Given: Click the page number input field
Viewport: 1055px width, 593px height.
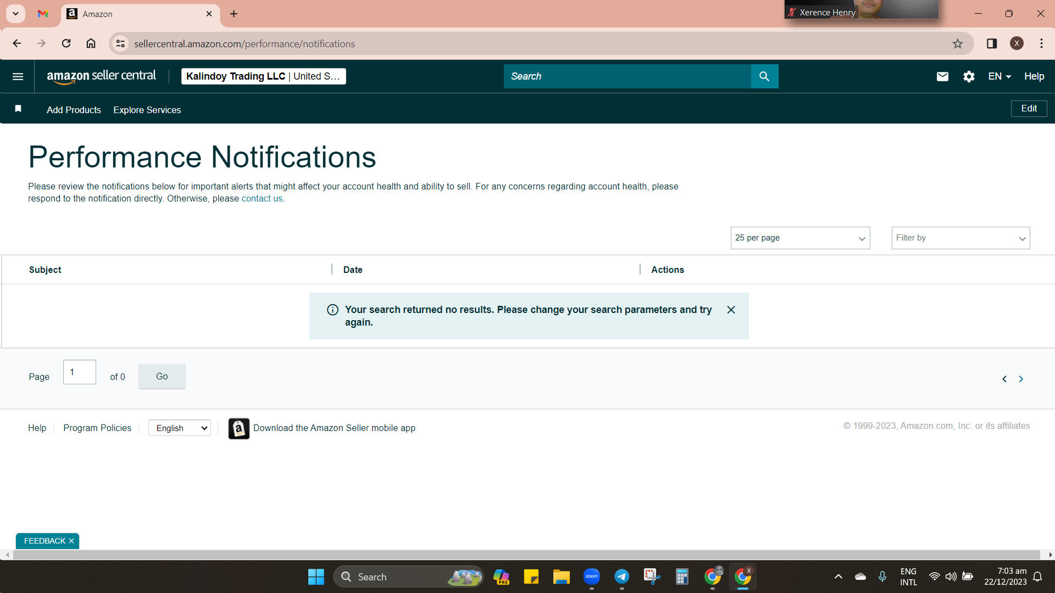Looking at the screenshot, I should pos(80,372).
